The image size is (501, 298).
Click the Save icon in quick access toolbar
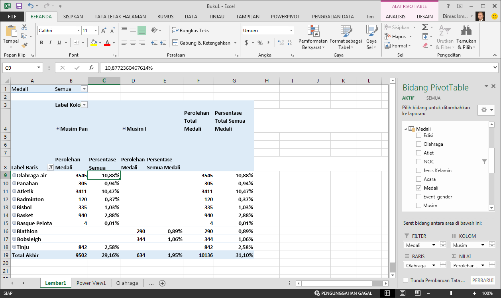point(19,6)
